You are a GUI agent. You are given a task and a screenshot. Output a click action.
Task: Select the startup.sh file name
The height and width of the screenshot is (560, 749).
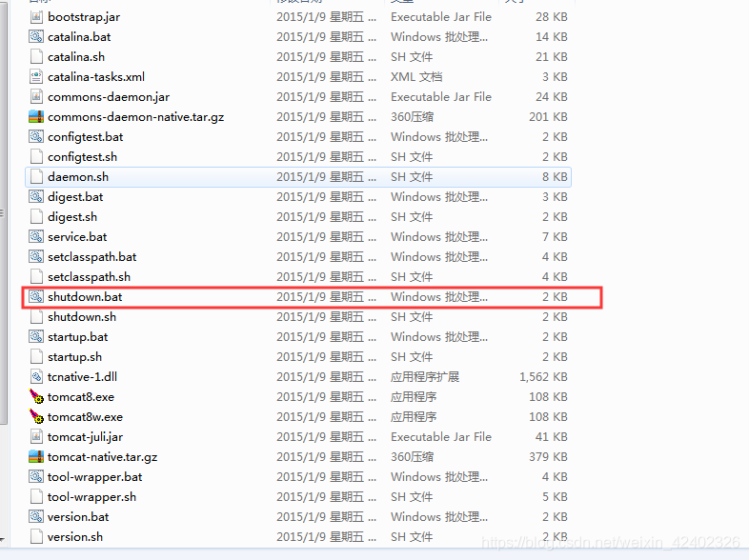coord(74,357)
